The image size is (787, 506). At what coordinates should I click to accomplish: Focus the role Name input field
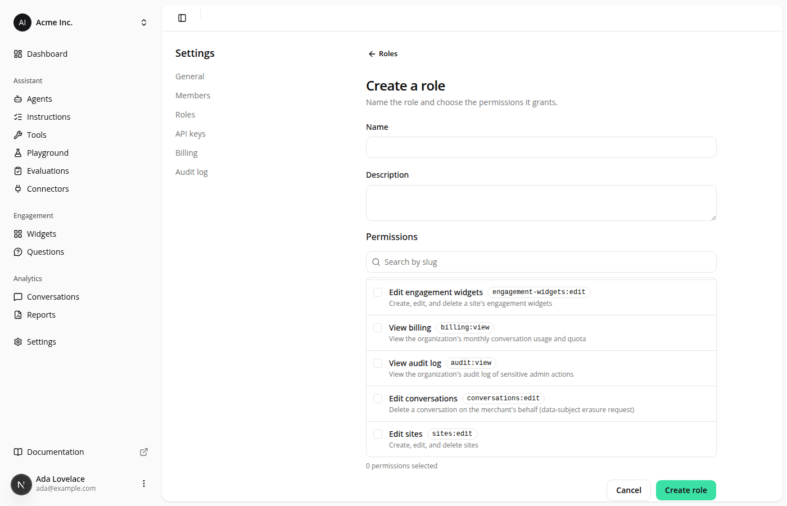click(x=541, y=147)
